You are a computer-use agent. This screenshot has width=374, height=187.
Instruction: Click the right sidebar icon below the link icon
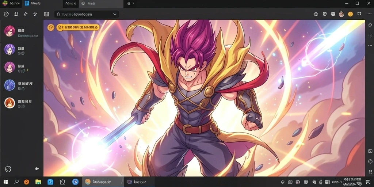point(370,36)
